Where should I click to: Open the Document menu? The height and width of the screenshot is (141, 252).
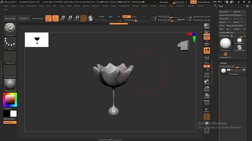point(32,6)
